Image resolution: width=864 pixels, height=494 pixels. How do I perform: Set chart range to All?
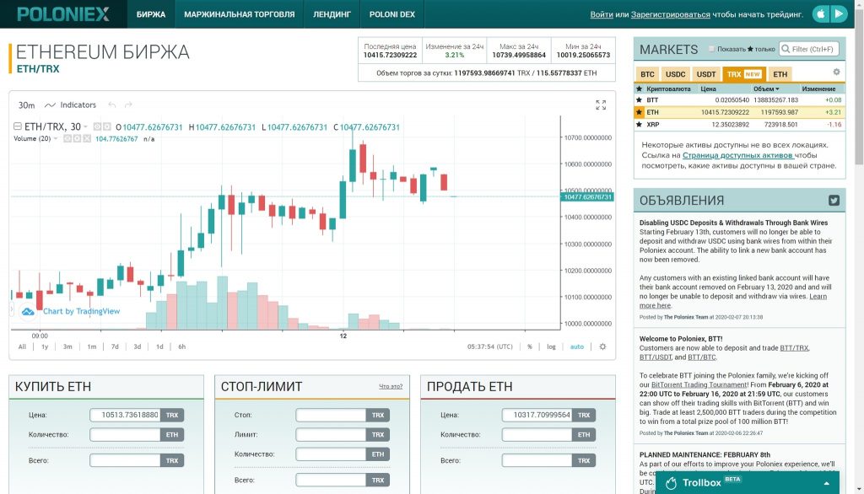click(22, 347)
